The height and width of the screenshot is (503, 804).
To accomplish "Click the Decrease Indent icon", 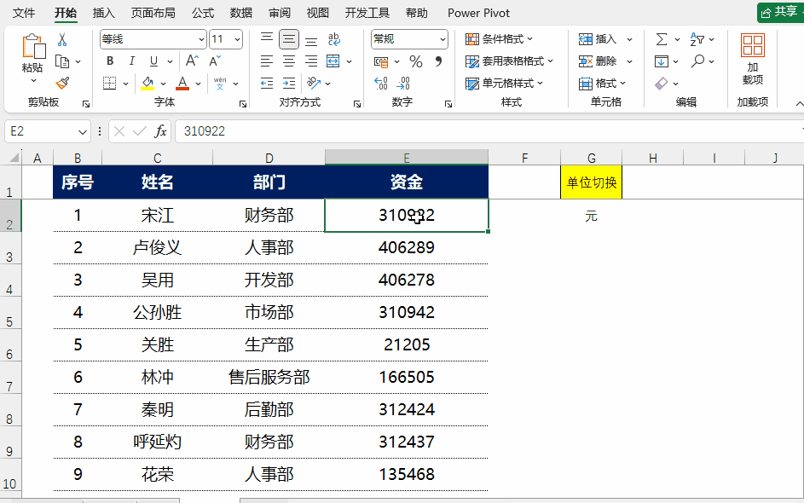I will [267, 83].
